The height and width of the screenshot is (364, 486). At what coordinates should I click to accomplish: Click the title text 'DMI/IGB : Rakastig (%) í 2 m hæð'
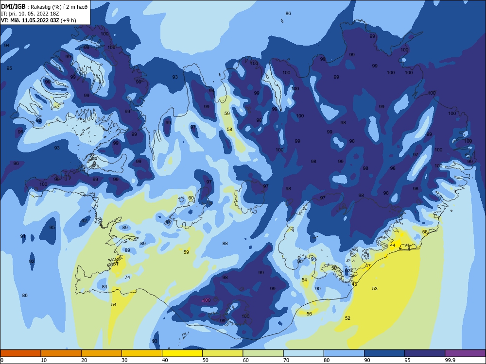(44, 6)
